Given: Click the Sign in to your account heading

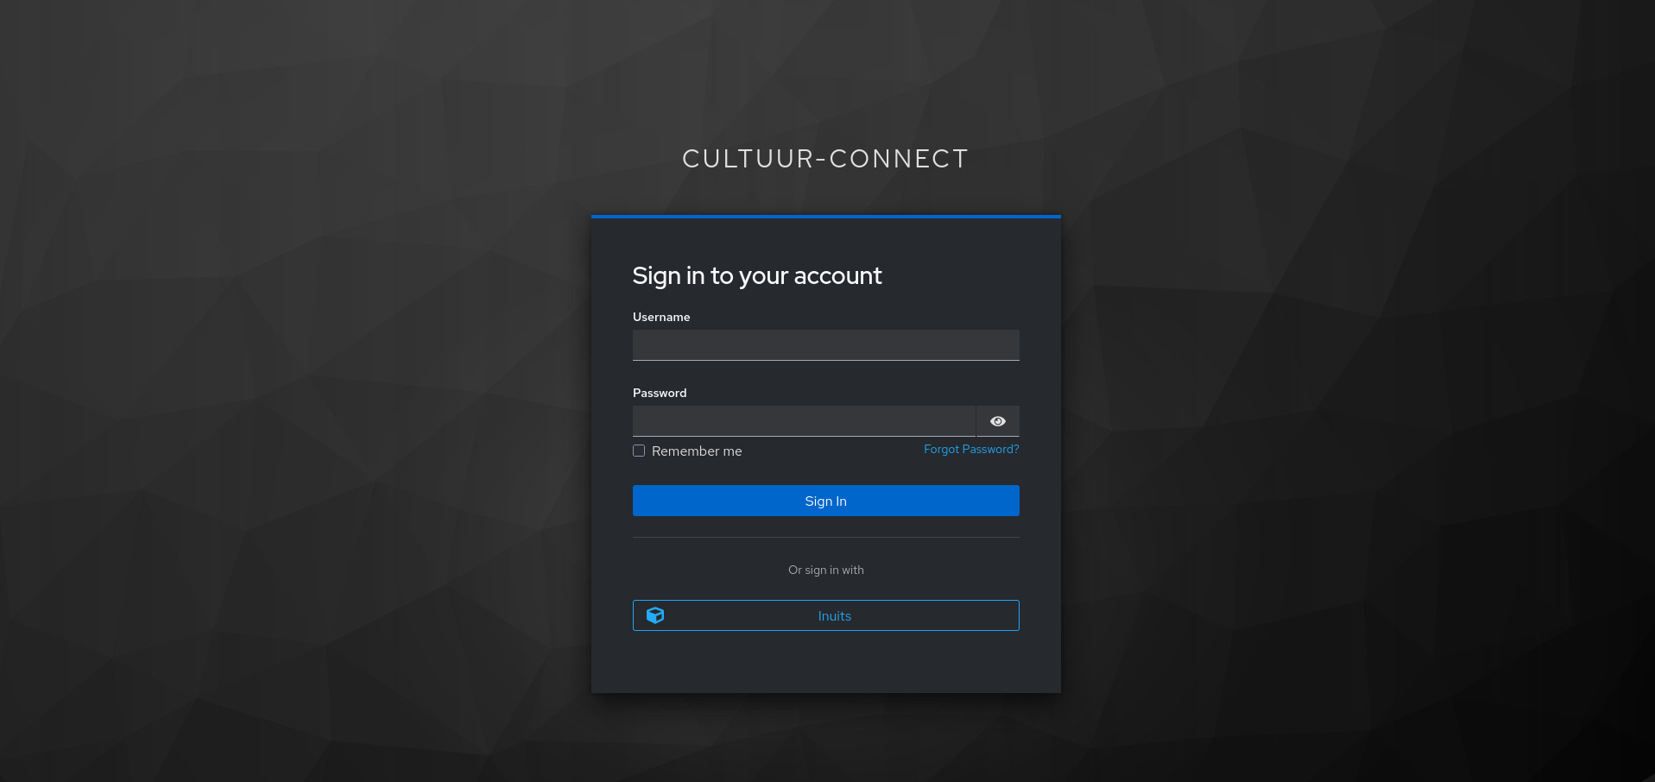Looking at the screenshot, I should point(757,276).
